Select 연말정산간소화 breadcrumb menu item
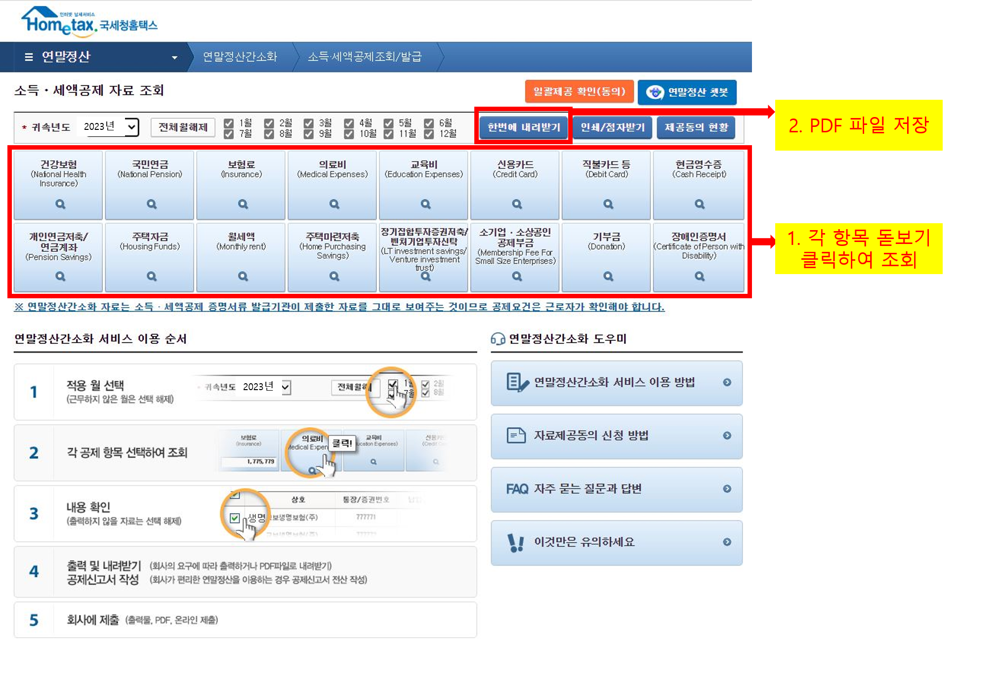1000x682 pixels. tap(240, 57)
